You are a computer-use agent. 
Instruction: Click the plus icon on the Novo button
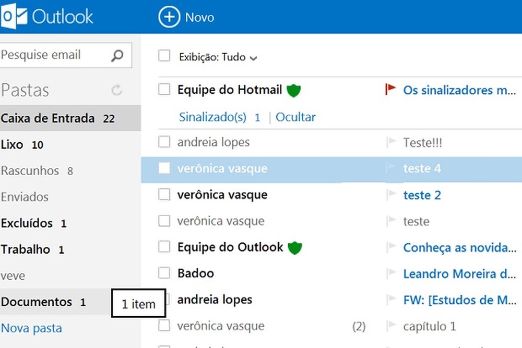point(169,17)
